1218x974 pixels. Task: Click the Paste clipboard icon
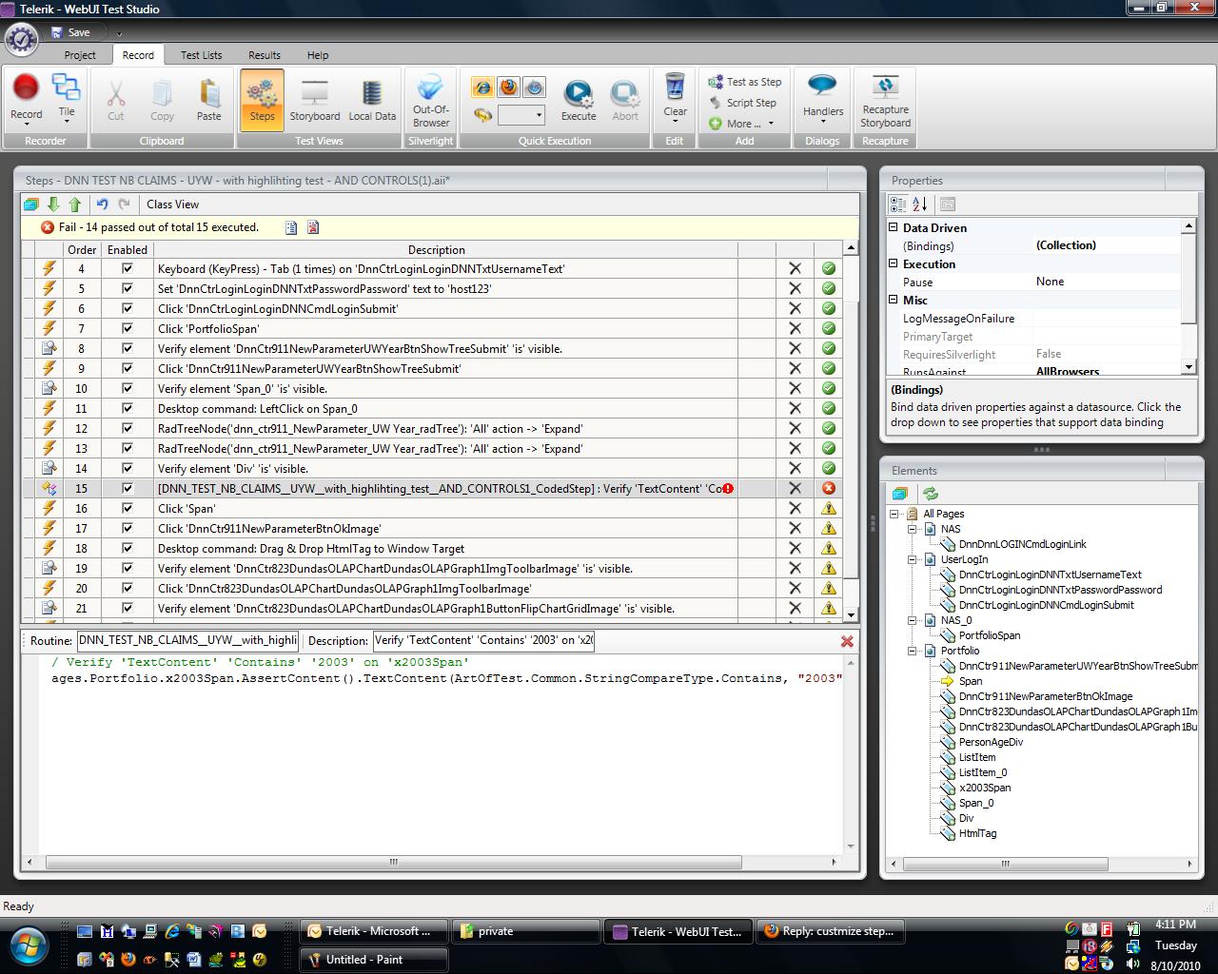(x=208, y=101)
